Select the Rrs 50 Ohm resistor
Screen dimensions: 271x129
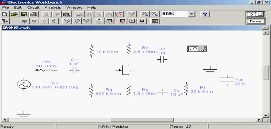point(46,70)
